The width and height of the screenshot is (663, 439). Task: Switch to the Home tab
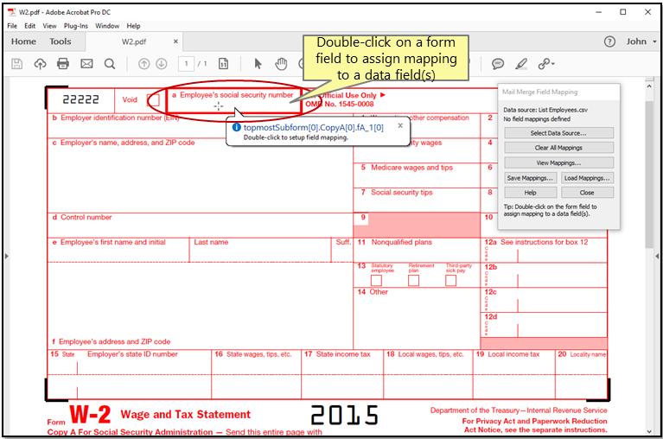point(23,41)
